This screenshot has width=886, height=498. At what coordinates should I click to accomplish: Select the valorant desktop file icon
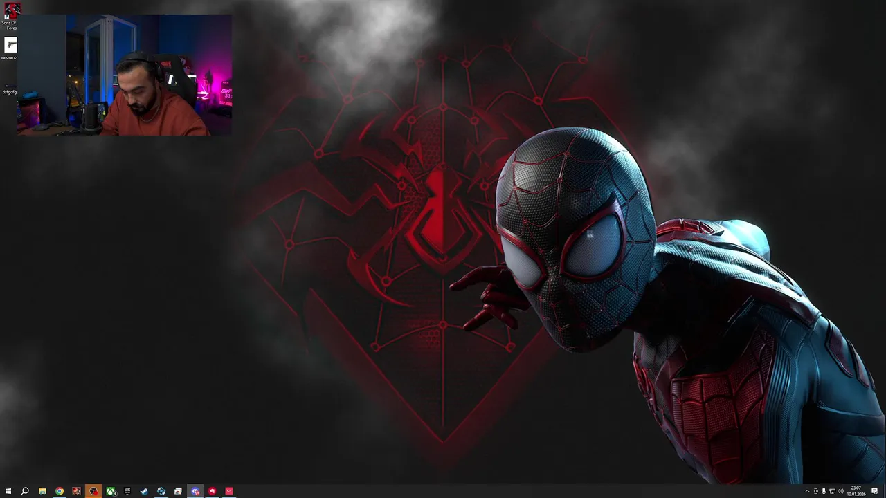point(10,48)
